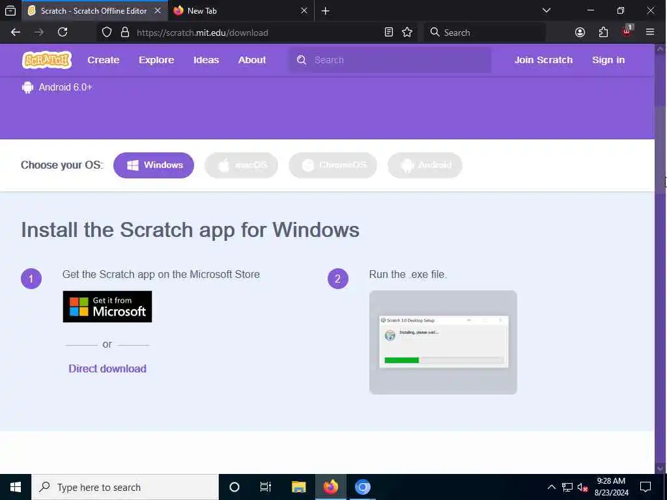Click the Firefox toolbar Search box

pos(485,33)
